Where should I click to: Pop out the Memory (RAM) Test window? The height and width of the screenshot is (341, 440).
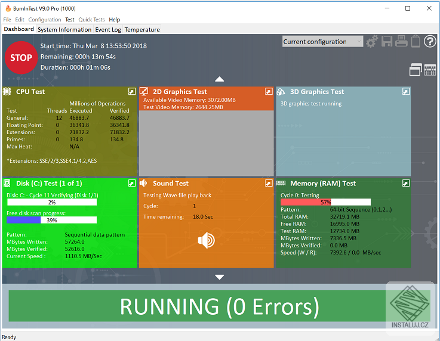tap(406, 183)
